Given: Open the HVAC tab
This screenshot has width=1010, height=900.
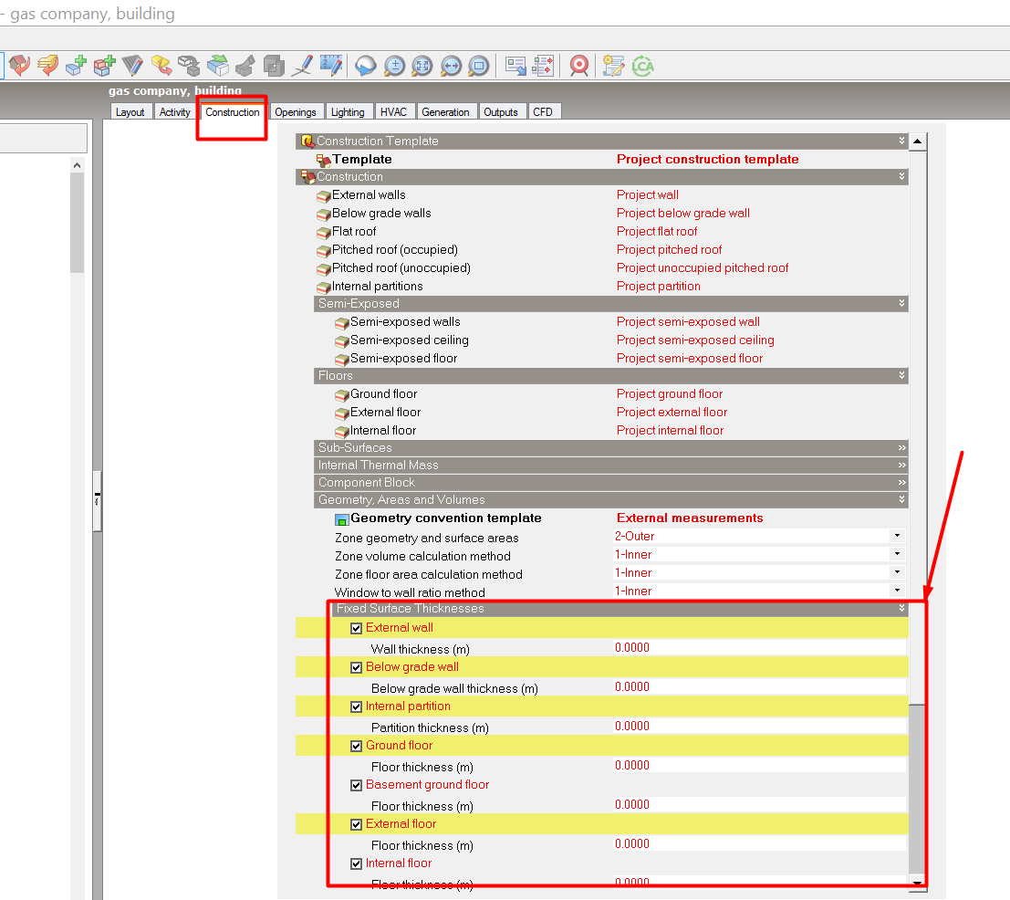Looking at the screenshot, I should pos(393,112).
